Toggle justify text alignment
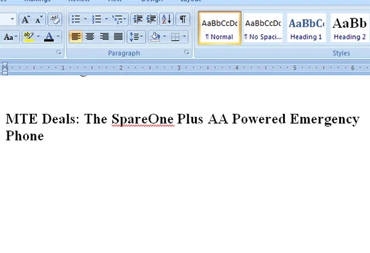This screenshot has width=370, height=253. tap(118, 37)
